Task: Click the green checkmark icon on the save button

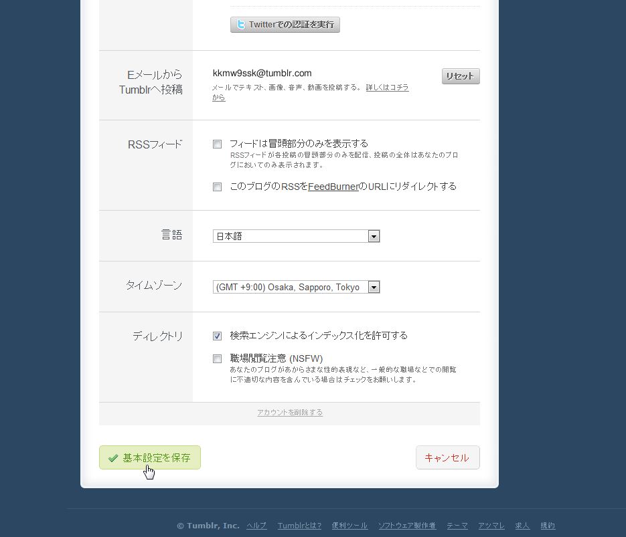Action: point(113,458)
